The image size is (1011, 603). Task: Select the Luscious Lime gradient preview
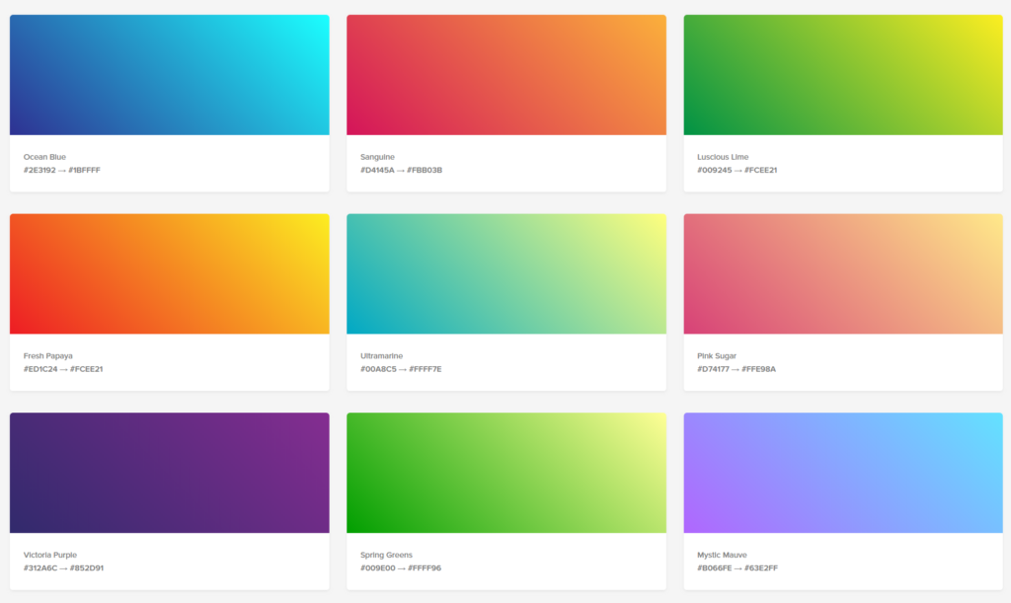click(x=843, y=73)
